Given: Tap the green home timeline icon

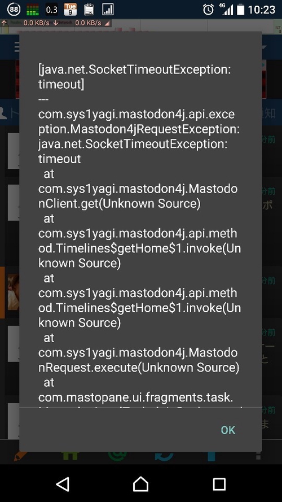Looking at the screenshot, I should pos(70,456).
